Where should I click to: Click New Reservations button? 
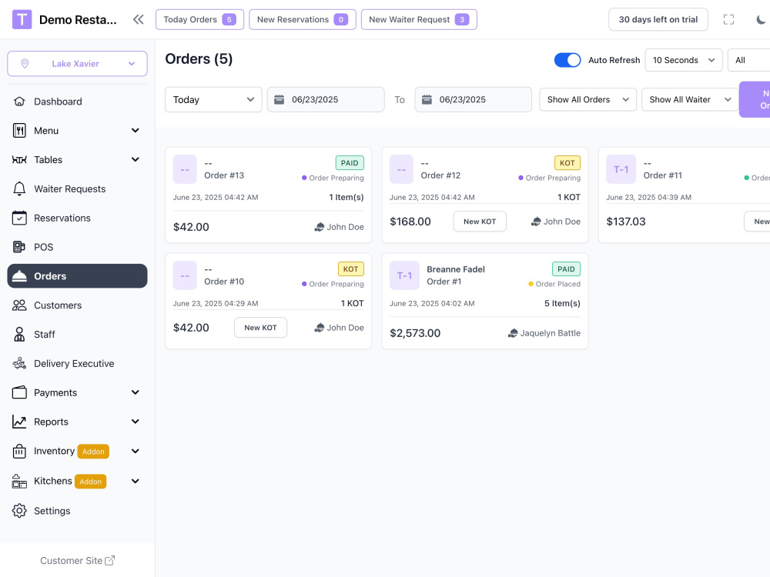(303, 20)
